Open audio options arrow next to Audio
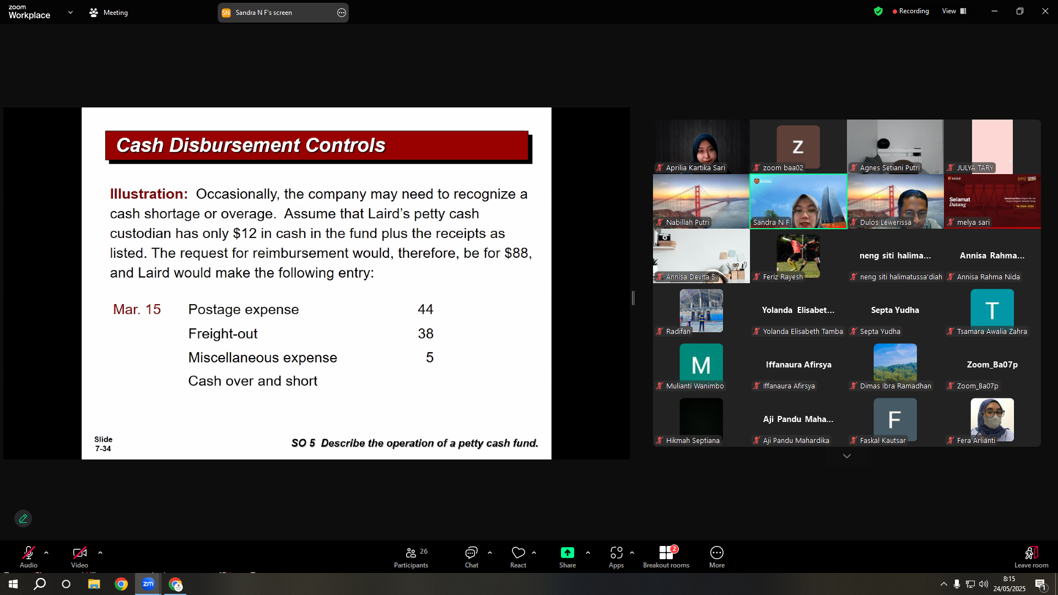 [x=46, y=553]
